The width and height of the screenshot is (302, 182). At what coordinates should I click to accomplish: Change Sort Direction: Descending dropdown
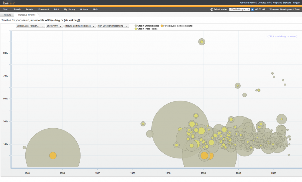click(113, 26)
